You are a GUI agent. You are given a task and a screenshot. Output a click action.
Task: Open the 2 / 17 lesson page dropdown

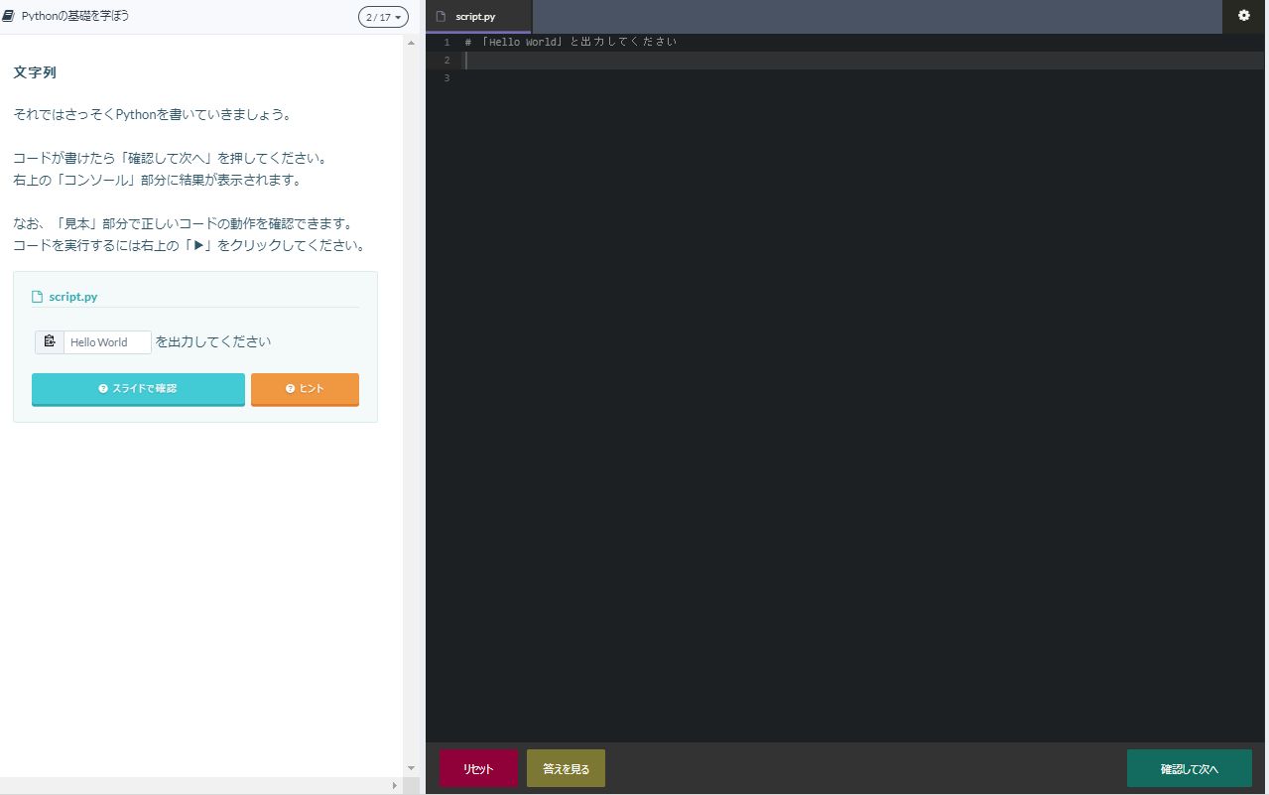point(383,17)
